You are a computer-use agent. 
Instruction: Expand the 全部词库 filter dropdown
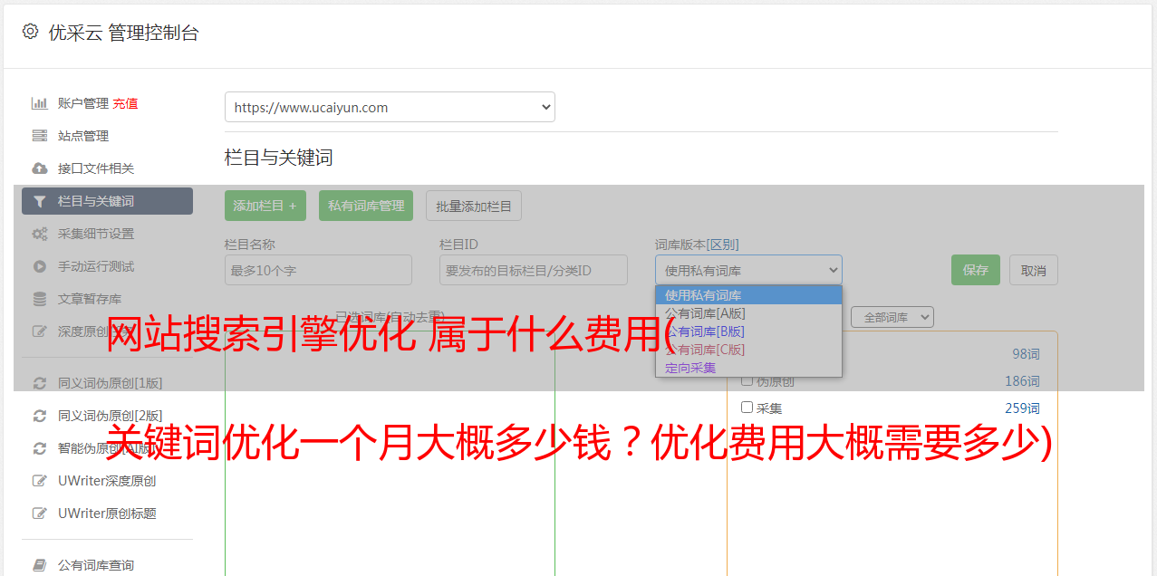[x=892, y=317]
